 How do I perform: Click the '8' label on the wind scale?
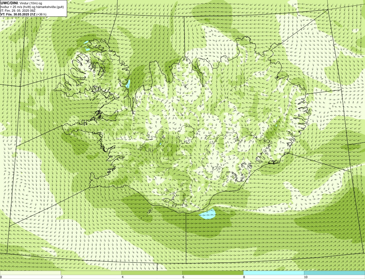[x=244, y=277]
